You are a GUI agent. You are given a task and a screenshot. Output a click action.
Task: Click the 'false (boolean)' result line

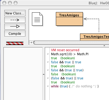(x=63, y=74)
